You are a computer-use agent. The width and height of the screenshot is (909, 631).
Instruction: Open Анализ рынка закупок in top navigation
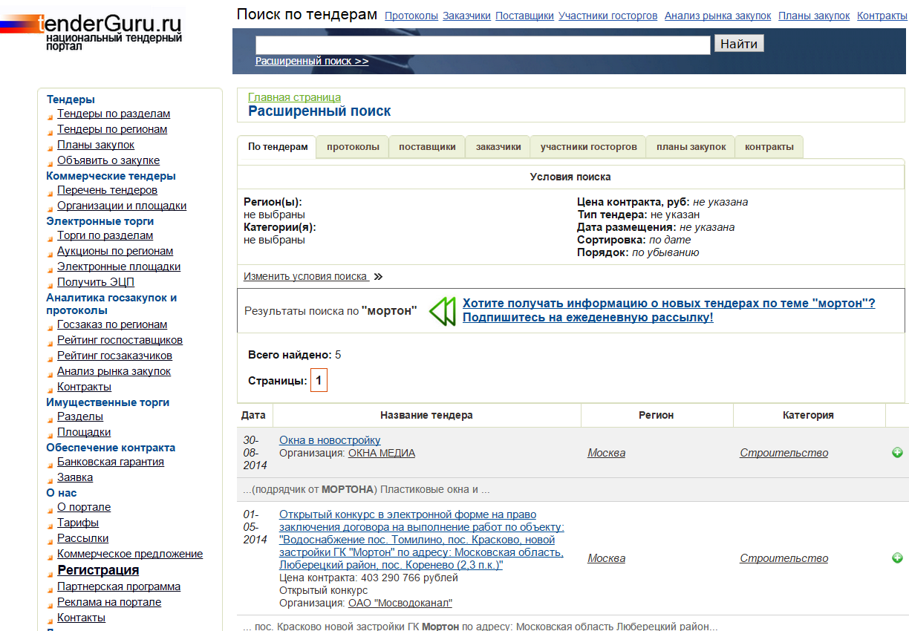point(717,16)
